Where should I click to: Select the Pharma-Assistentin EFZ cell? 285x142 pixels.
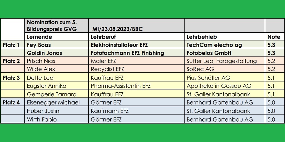pyautogui.click(x=121, y=86)
